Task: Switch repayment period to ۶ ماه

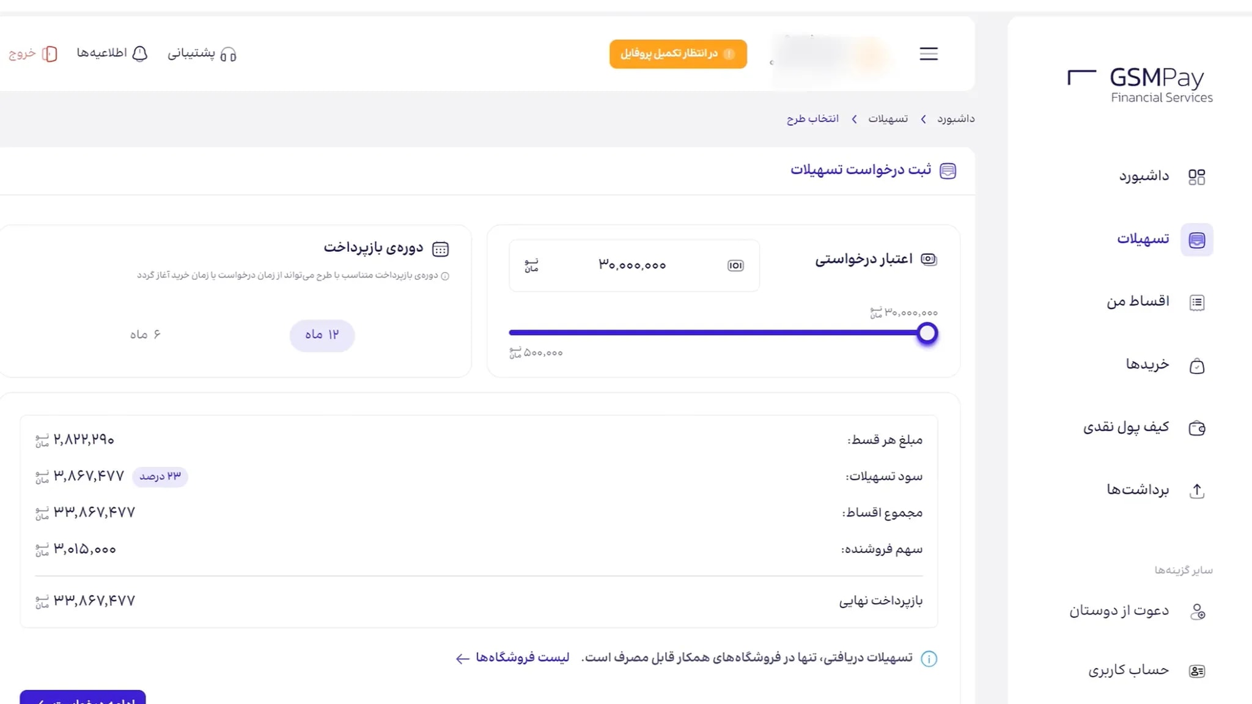Action: point(147,334)
